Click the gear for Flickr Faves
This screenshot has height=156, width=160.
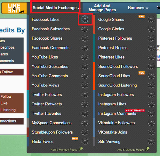85,142
